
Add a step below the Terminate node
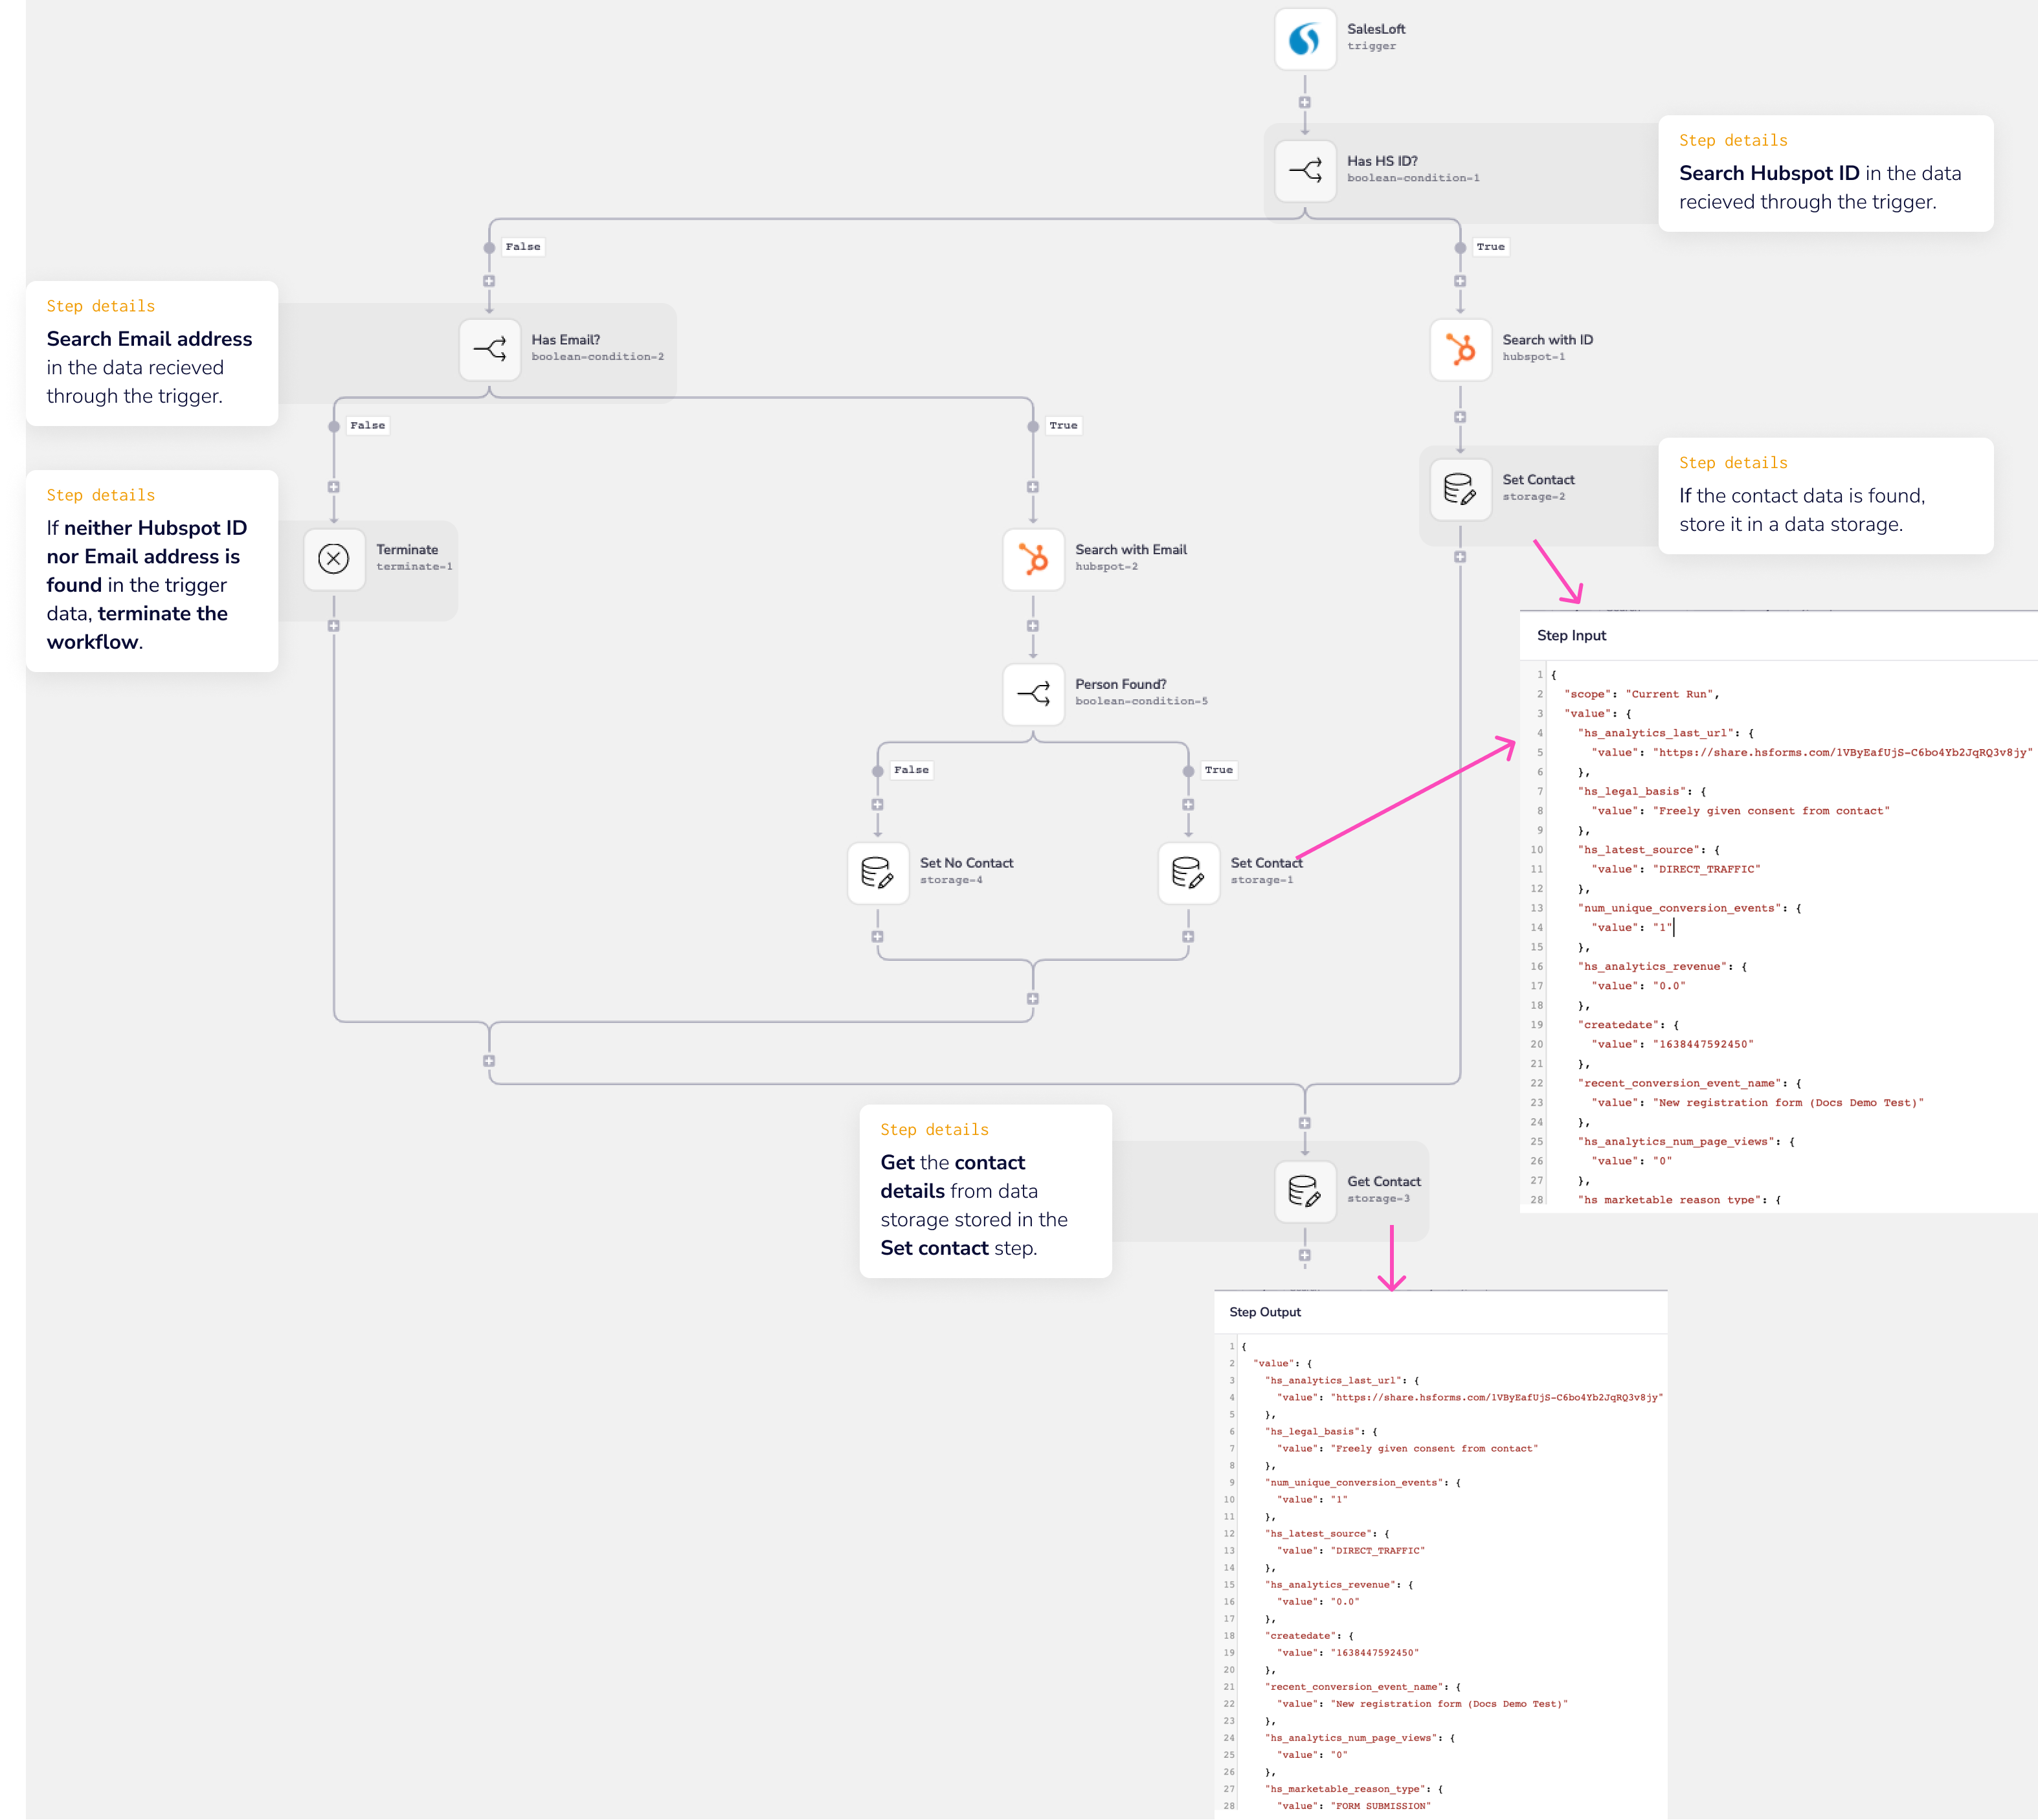click(x=334, y=628)
